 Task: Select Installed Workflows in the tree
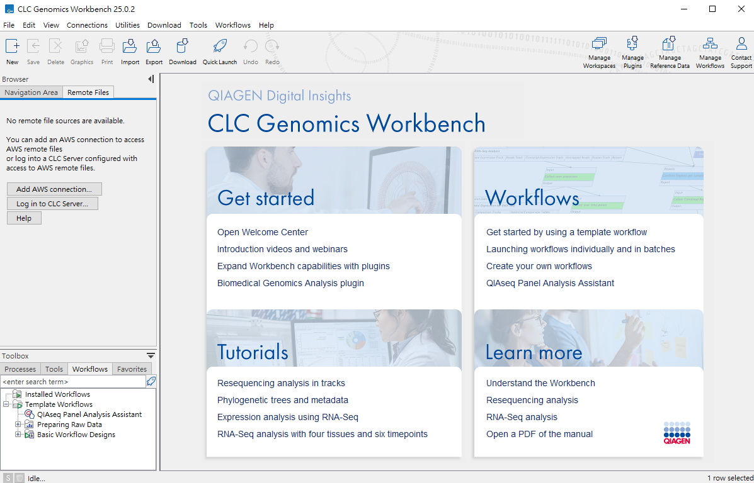[58, 394]
